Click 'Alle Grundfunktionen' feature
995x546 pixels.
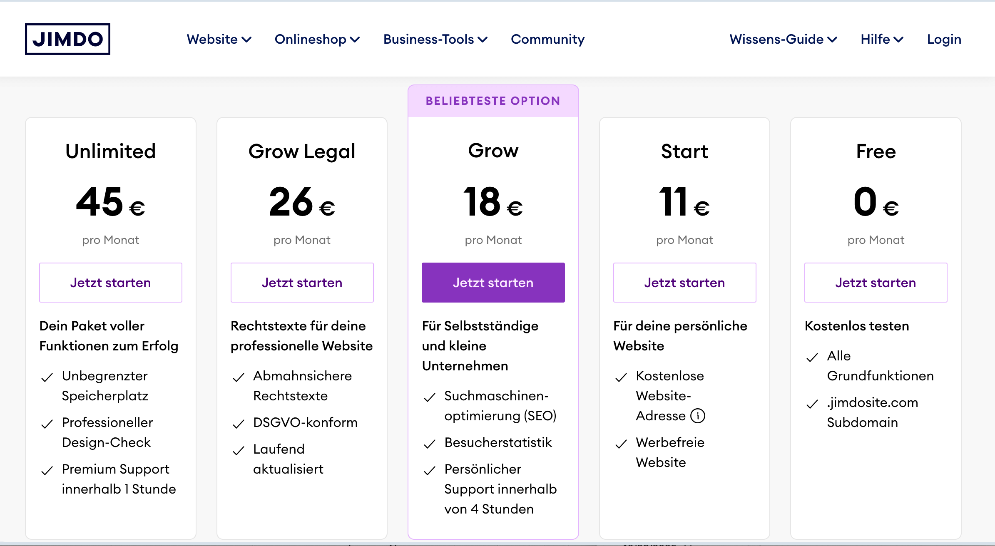point(881,366)
